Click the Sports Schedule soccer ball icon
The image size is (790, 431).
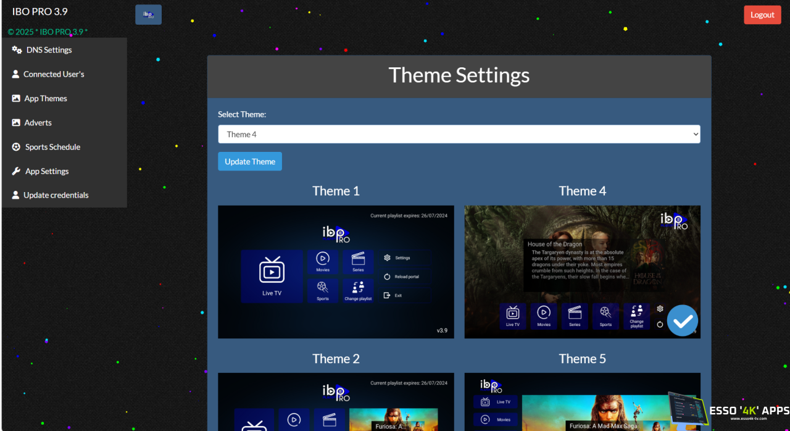click(16, 147)
